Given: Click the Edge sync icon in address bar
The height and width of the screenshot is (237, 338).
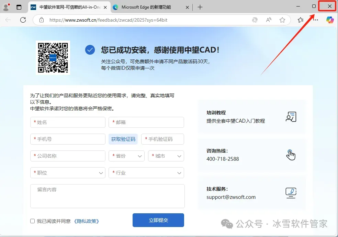Looking at the screenshot, I should pyautogui.click(x=255, y=20).
